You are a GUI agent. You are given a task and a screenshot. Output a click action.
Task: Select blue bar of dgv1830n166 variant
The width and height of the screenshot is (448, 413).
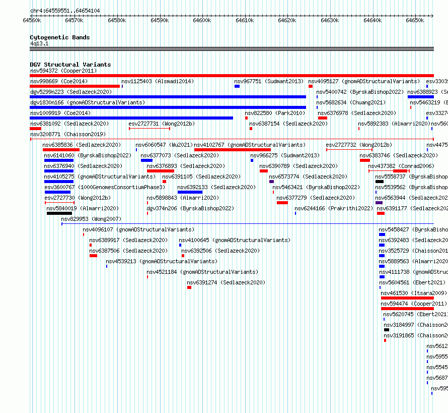tap(168, 107)
